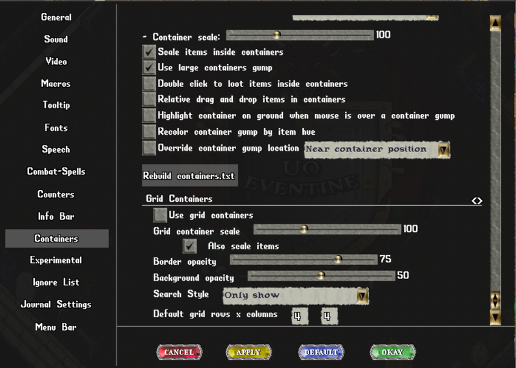516x368 pixels.
Task: Enable double click to loot items
Action: coord(149,84)
